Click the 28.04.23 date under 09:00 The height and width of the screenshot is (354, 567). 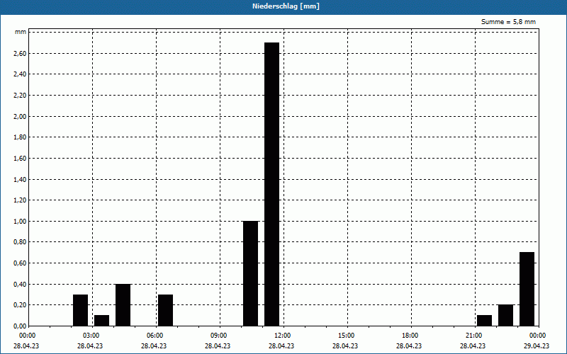(218, 346)
